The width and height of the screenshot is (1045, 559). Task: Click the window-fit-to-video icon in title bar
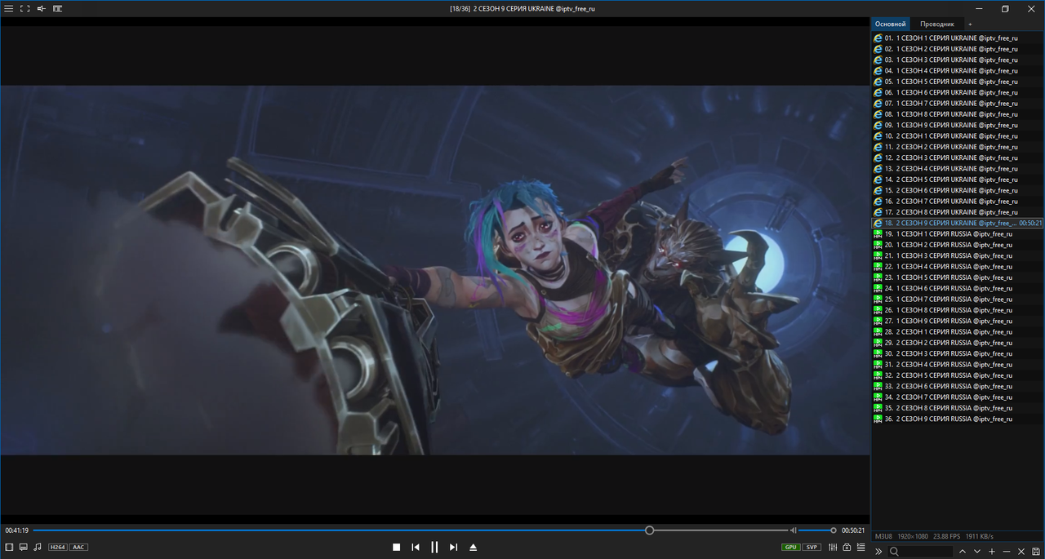pos(57,8)
